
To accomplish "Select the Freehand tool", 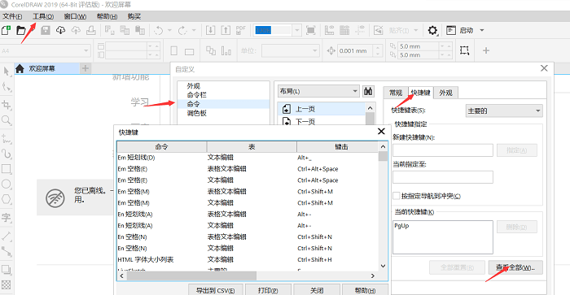I will [7, 139].
